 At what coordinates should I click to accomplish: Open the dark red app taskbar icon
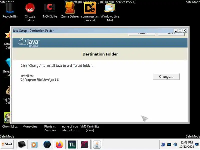[x=84, y=144]
